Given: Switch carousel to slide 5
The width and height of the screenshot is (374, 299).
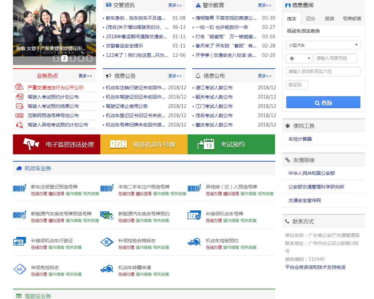Looking at the screenshot, I should click(89, 58).
